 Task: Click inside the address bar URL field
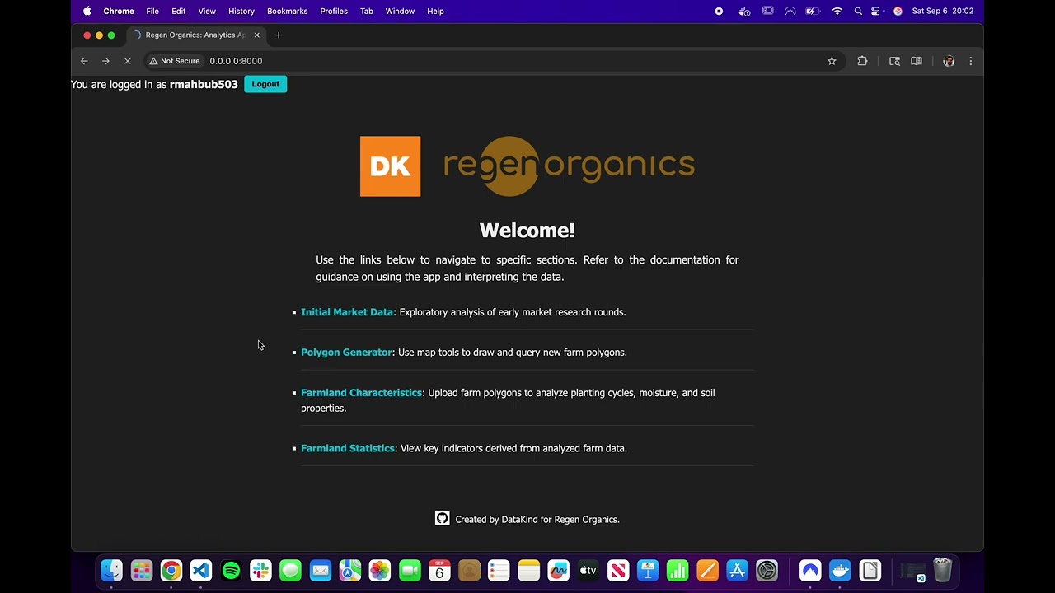236,60
